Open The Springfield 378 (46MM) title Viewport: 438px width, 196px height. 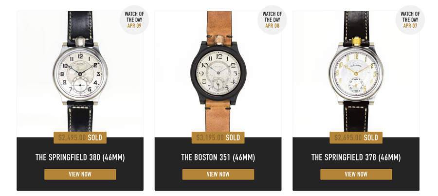click(356, 157)
